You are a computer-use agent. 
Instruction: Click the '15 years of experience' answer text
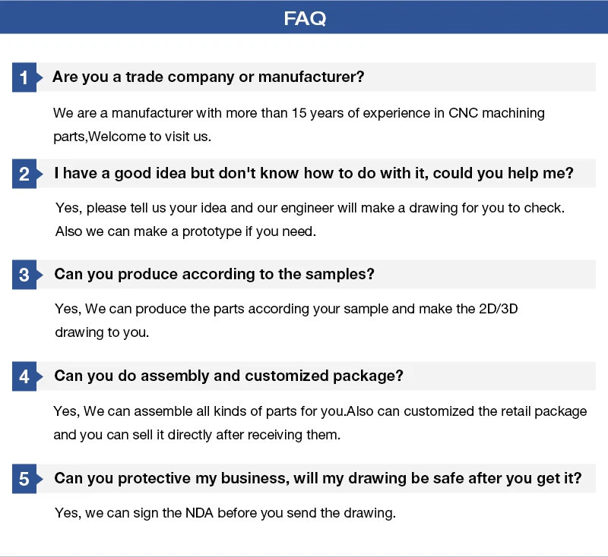pyautogui.click(x=299, y=113)
